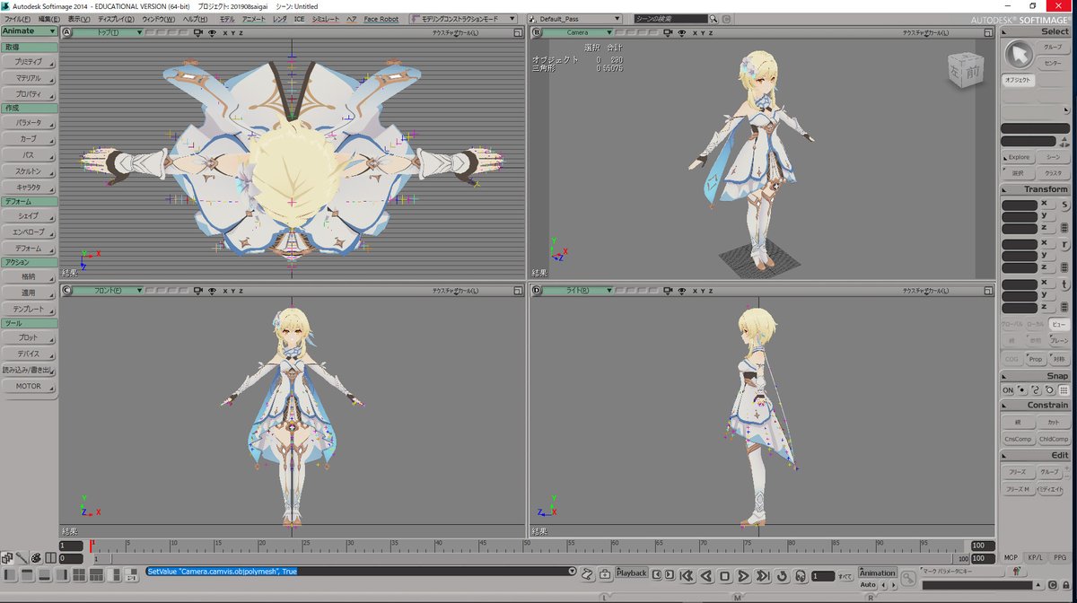Image resolution: width=1077 pixels, height=603 pixels.
Task: Go to last frame
Action: tap(763, 575)
